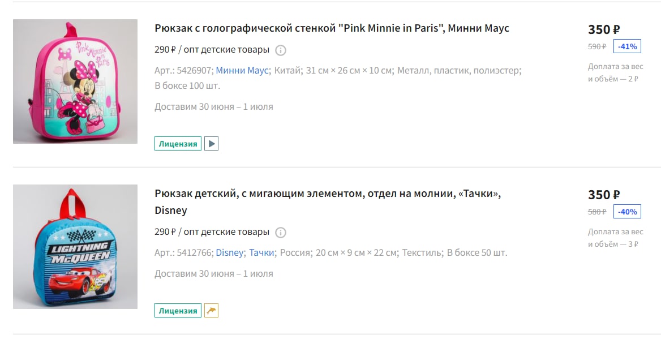
Task: Open the Тачки Disney backpack product title
Action: 328,202
